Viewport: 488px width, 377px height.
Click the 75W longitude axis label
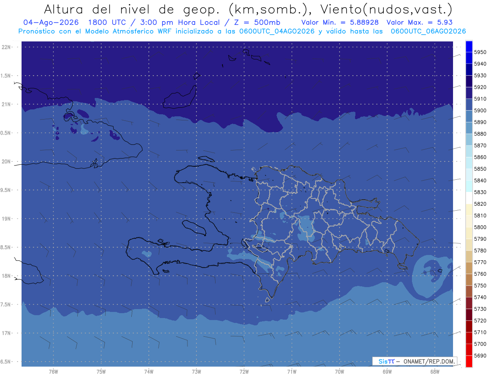pyautogui.click(x=101, y=371)
